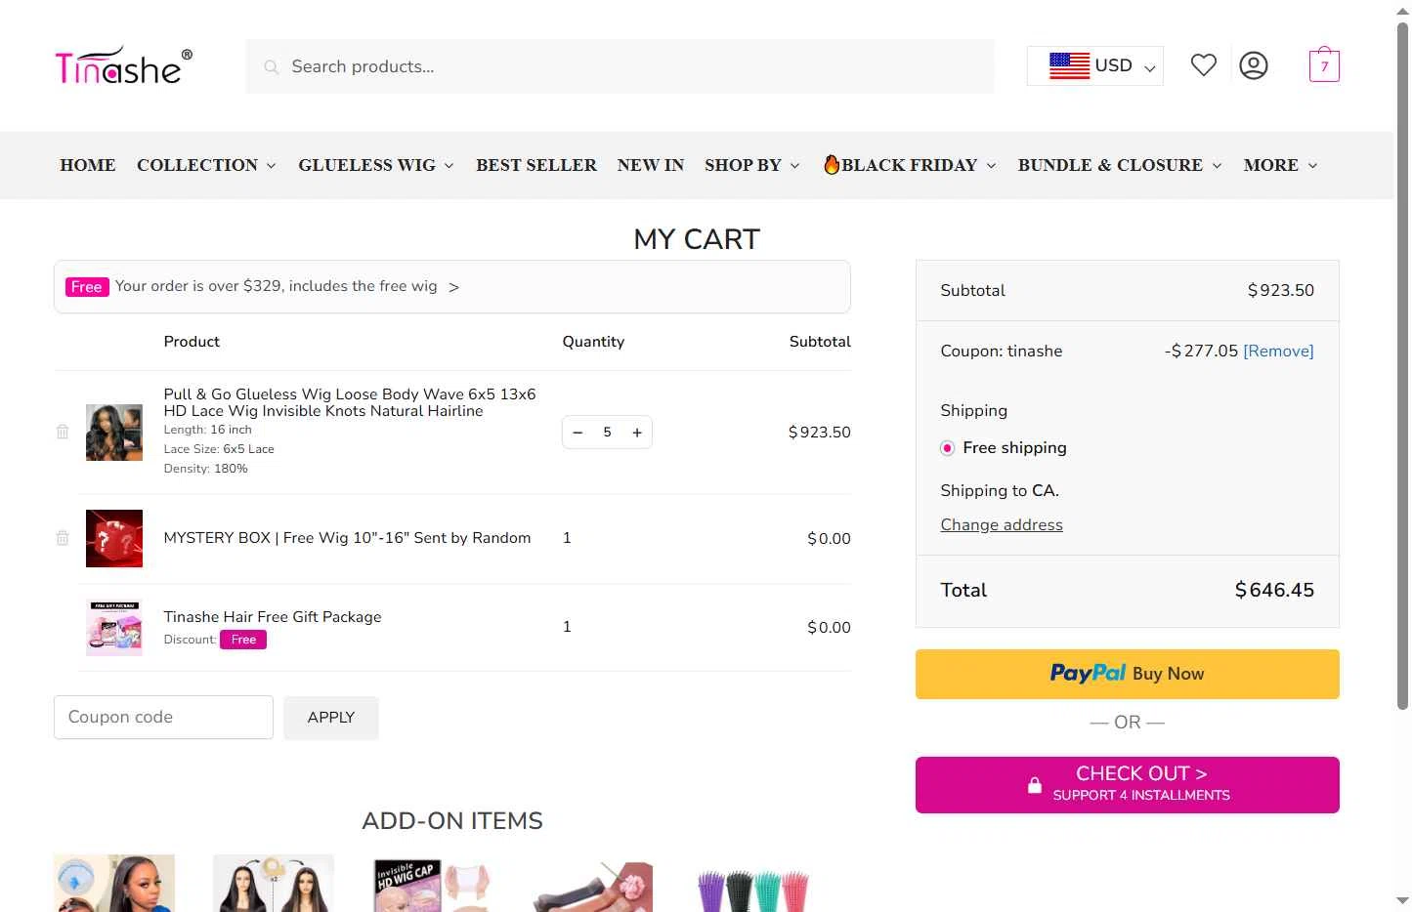The image size is (1412, 912).
Task: Click the fire icon beside Black Friday
Action: [x=832, y=164]
